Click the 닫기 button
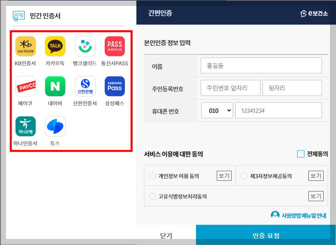Screen dimensions: 336x245 166,235
